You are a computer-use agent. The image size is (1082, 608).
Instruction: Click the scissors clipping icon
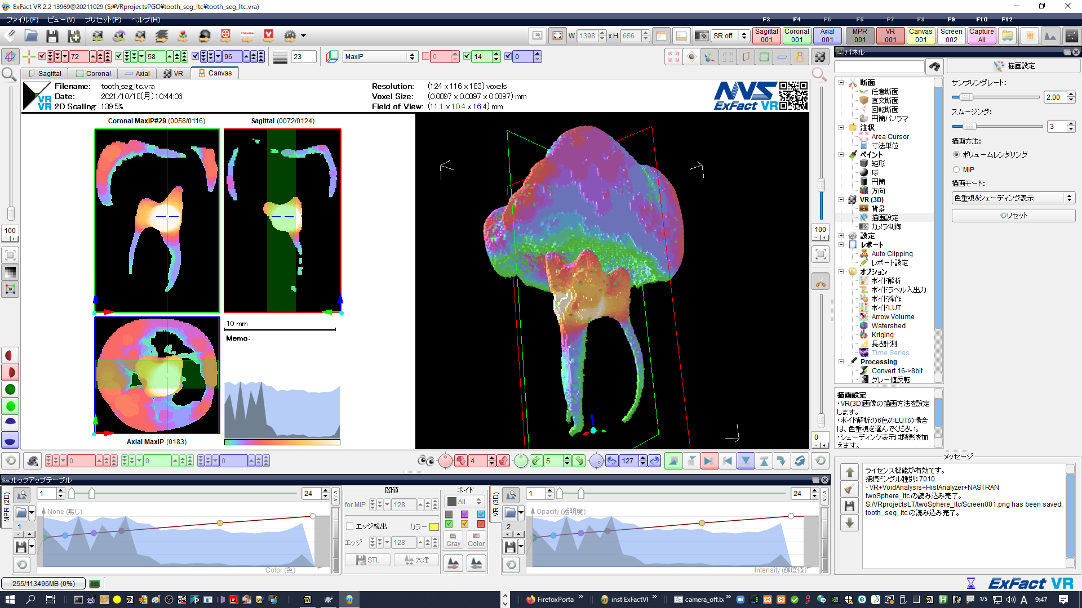821,283
